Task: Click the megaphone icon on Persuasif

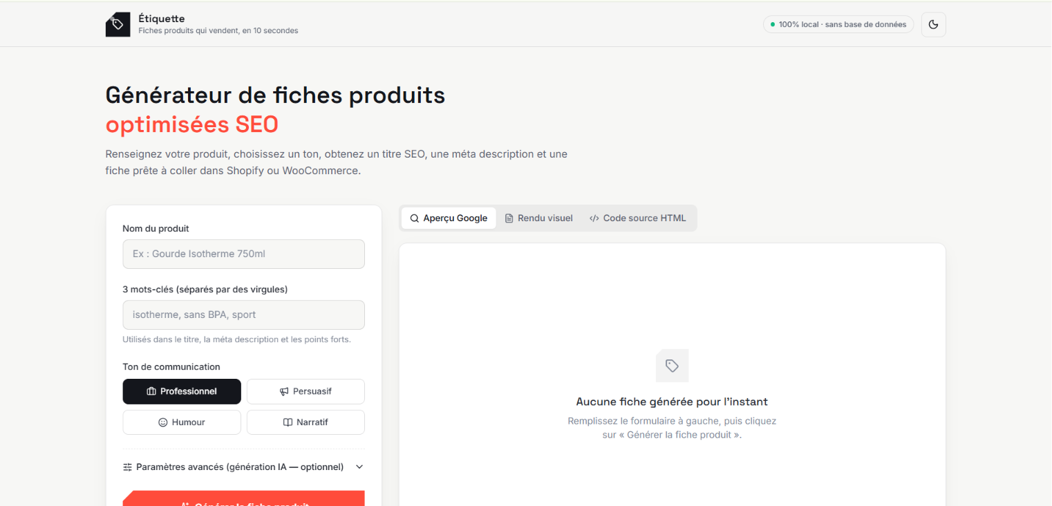Action: pyautogui.click(x=284, y=391)
